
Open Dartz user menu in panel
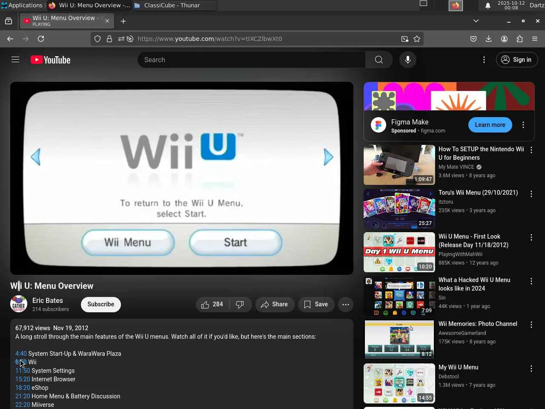[536, 6]
